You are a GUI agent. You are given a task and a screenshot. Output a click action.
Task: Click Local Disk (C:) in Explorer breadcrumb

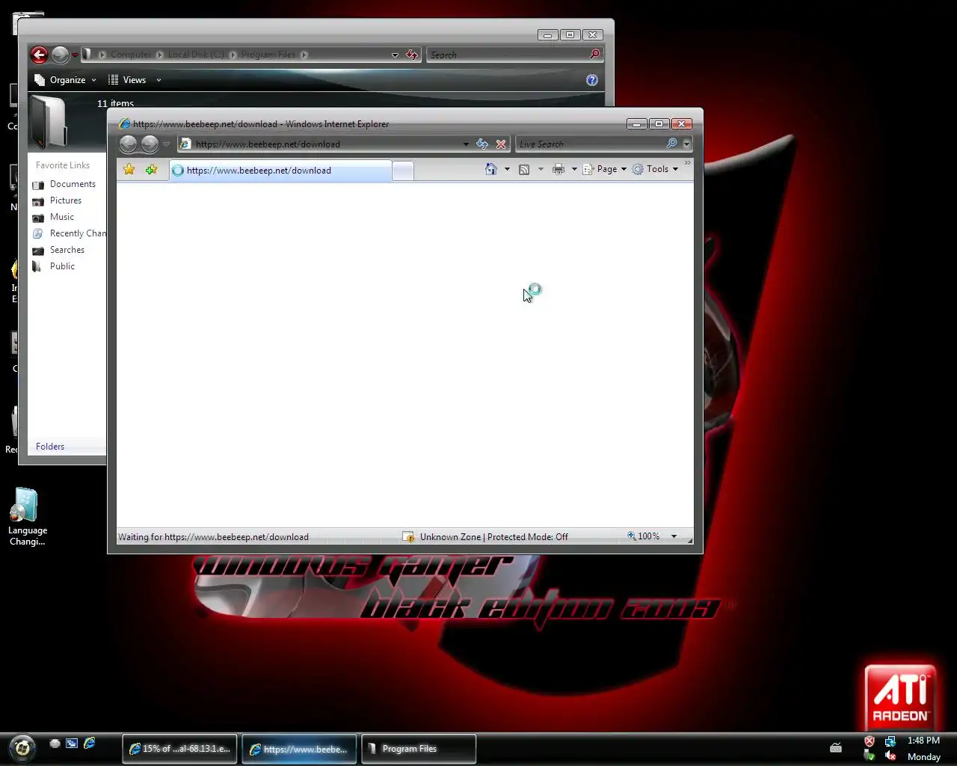click(x=196, y=55)
